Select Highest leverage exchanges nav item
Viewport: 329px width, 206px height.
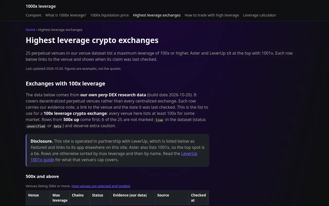(x=157, y=15)
